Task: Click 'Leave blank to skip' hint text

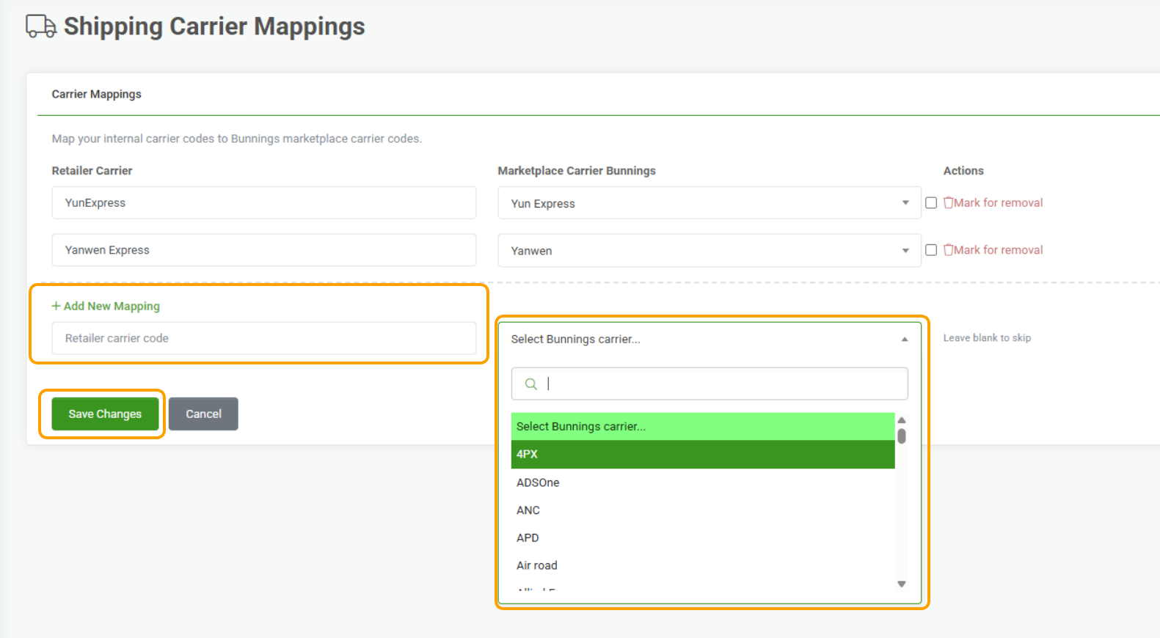Action: (987, 338)
